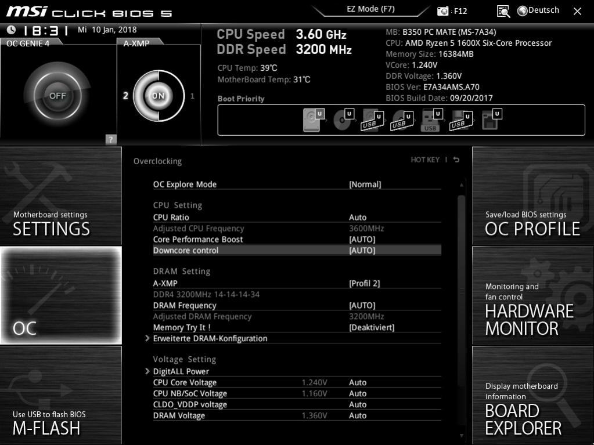Click the OC GENIE 4 tab label
This screenshot has height=445, width=594.
click(28, 44)
